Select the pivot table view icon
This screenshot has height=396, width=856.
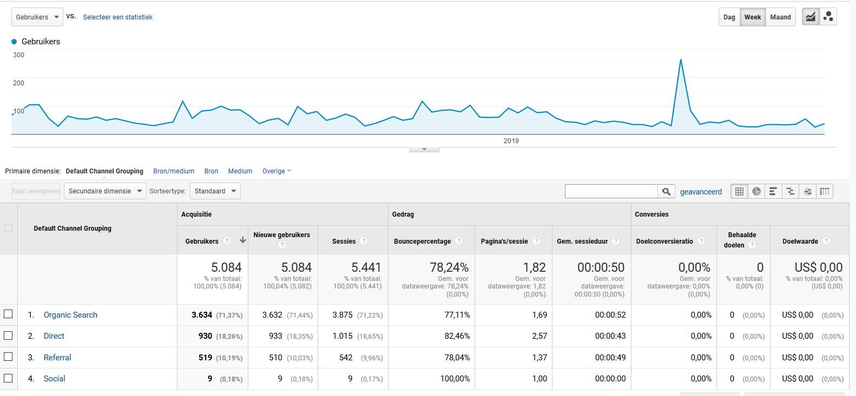(825, 191)
